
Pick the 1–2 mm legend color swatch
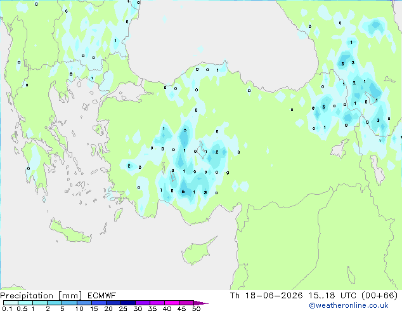pos(40,303)
